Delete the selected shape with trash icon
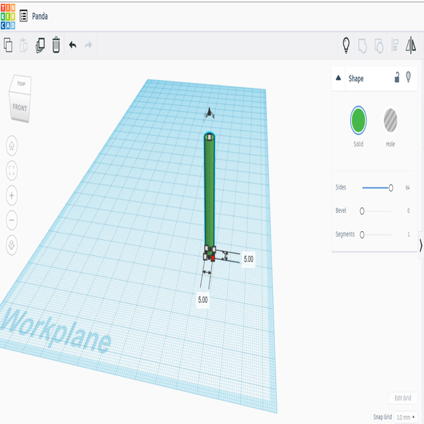This screenshot has height=424, width=424. tap(56, 46)
